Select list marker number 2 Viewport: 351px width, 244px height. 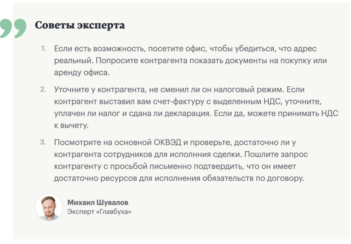coord(43,89)
